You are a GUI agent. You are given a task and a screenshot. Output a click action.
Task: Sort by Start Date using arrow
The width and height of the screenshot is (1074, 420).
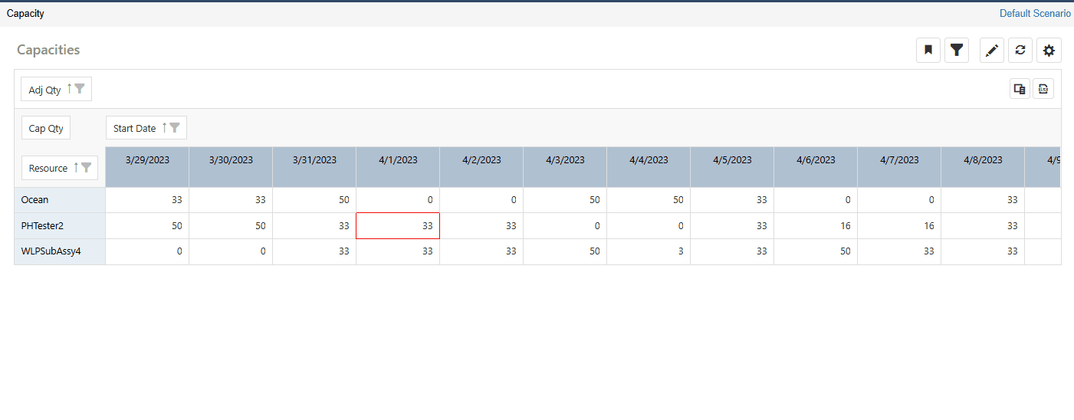164,128
